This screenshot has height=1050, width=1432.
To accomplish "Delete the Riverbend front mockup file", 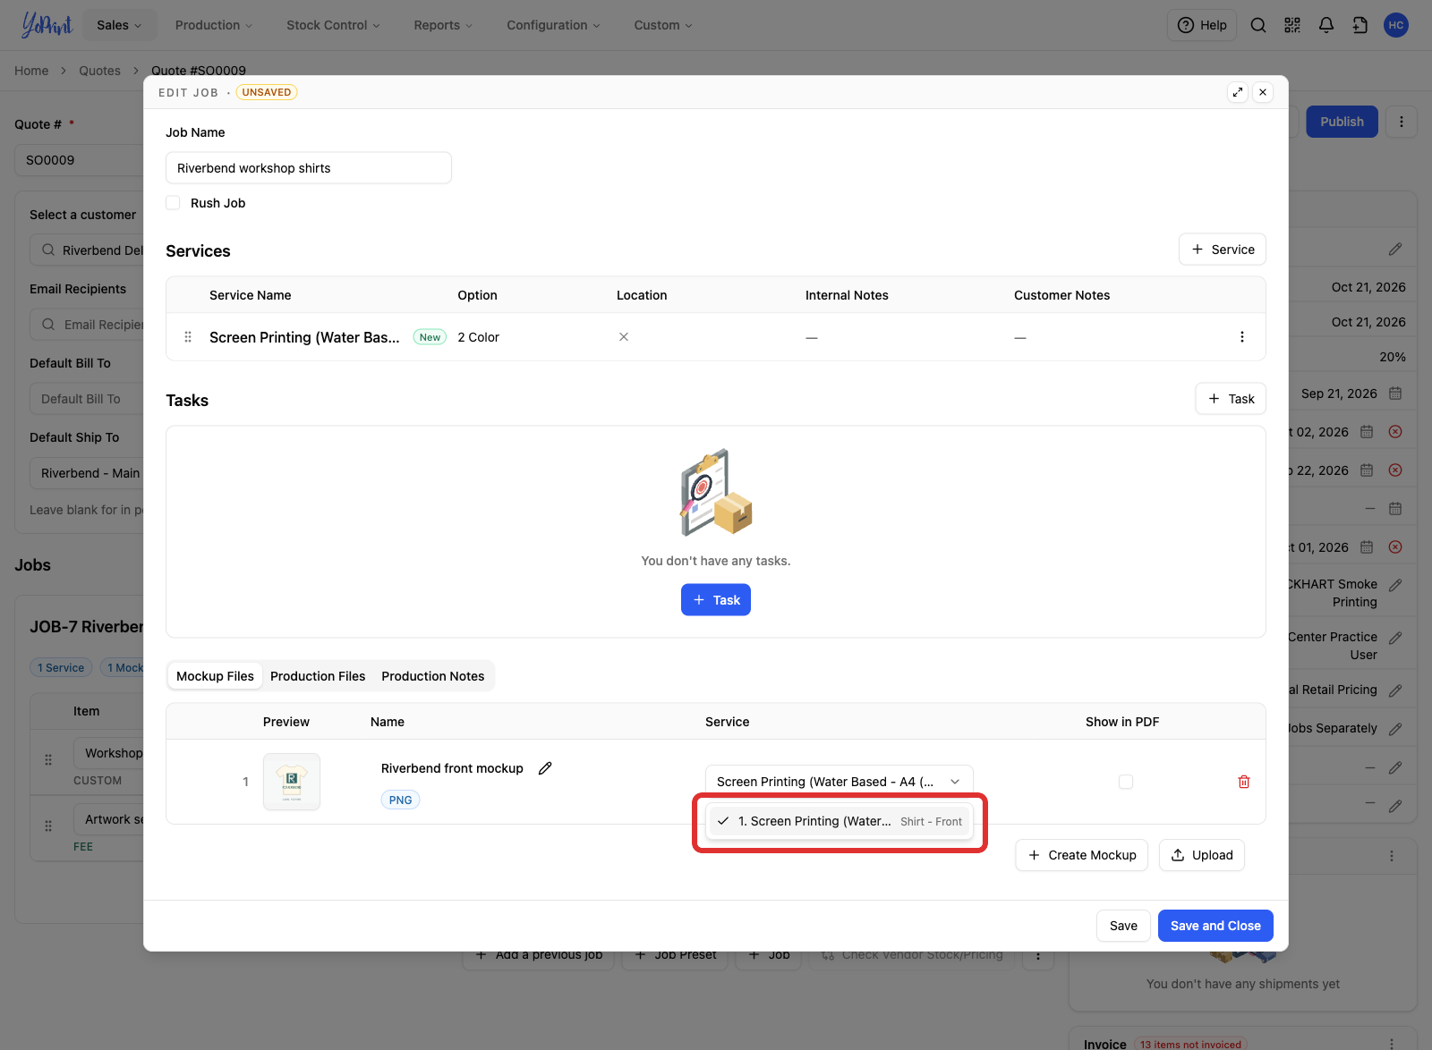I will point(1243,782).
